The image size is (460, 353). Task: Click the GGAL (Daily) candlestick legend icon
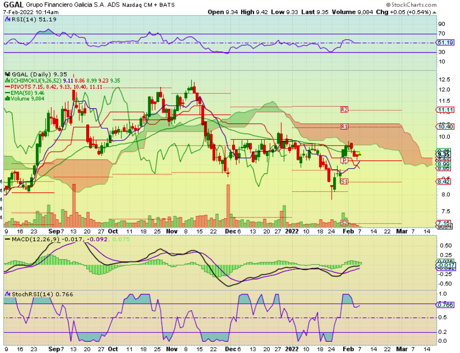(x=6, y=74)
